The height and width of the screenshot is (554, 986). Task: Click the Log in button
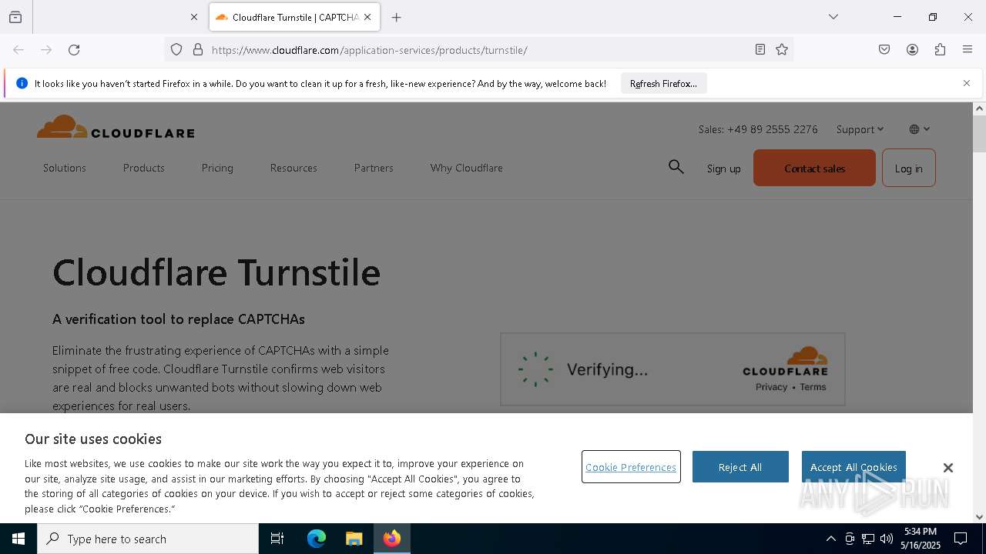[x=909, y=168]
